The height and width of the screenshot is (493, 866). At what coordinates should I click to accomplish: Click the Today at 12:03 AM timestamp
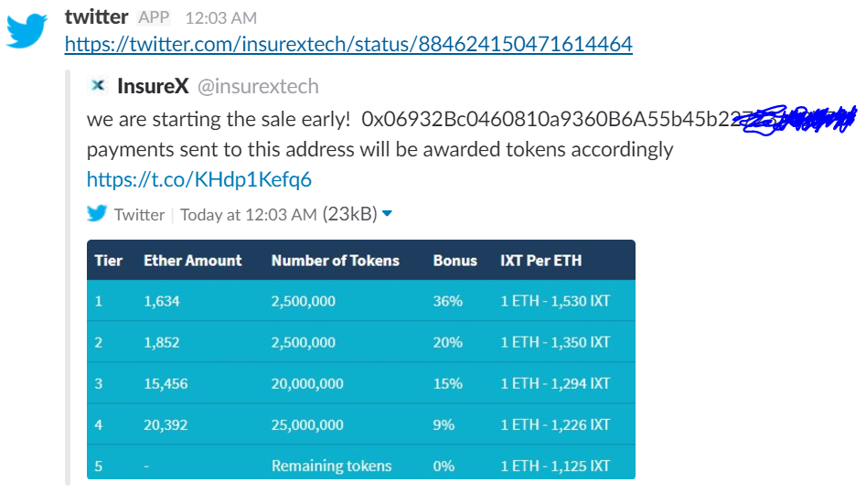249,214
